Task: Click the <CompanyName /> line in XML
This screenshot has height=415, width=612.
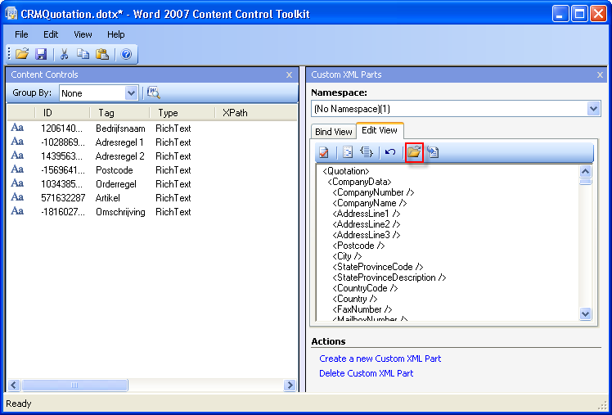Action: 370,203
